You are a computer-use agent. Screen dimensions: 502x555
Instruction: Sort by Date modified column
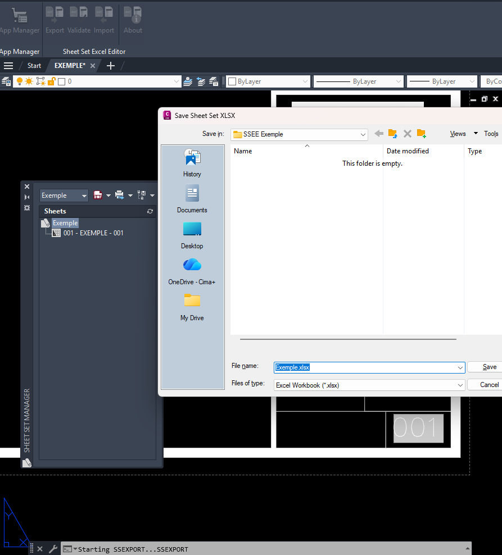[x=423, y=151]
